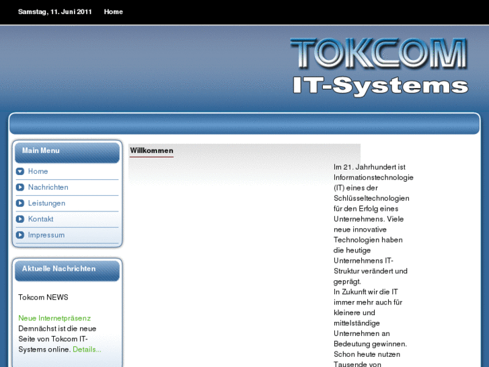The height and width of the screenshot is (367, 489).
Task: Follow the Details... link
Action: click(x=87, y=349)
